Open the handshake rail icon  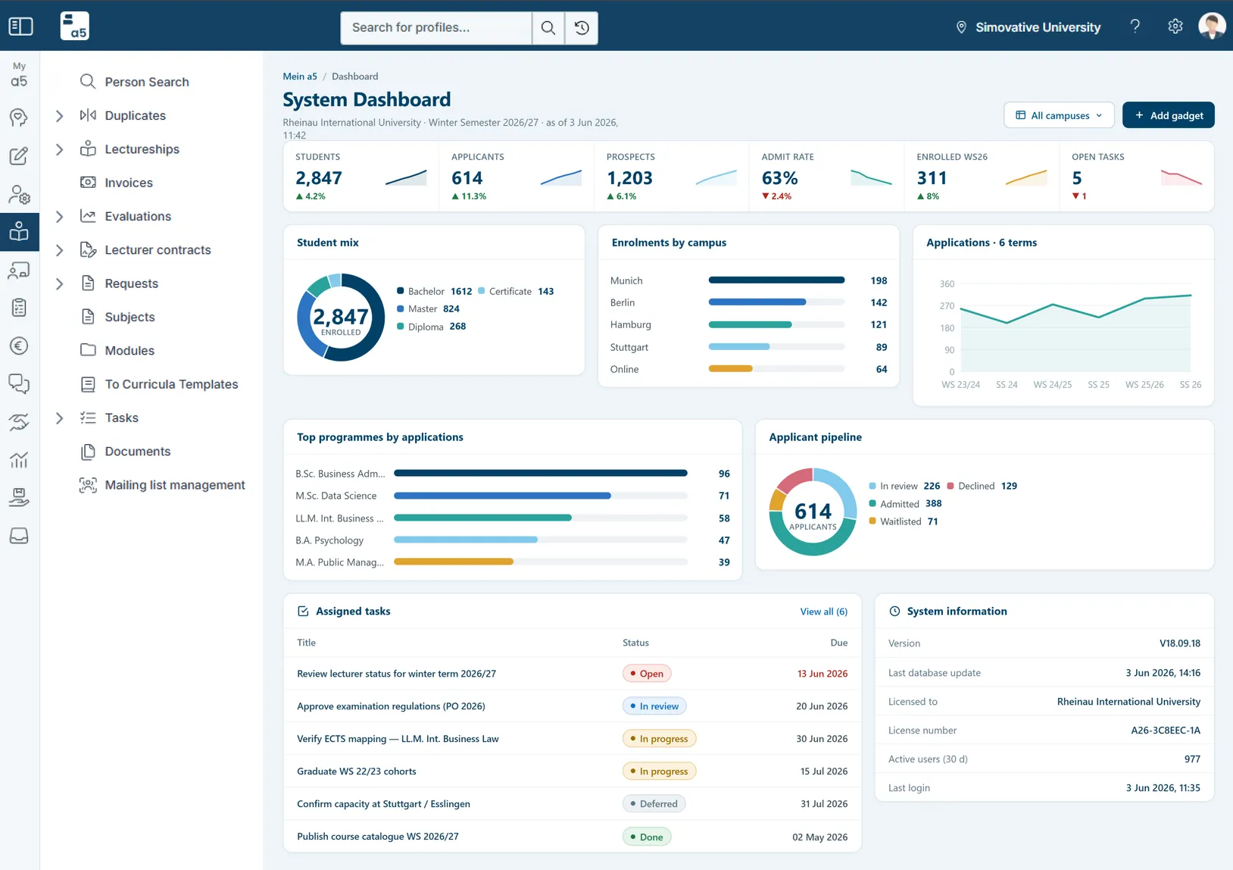(19, 422)
